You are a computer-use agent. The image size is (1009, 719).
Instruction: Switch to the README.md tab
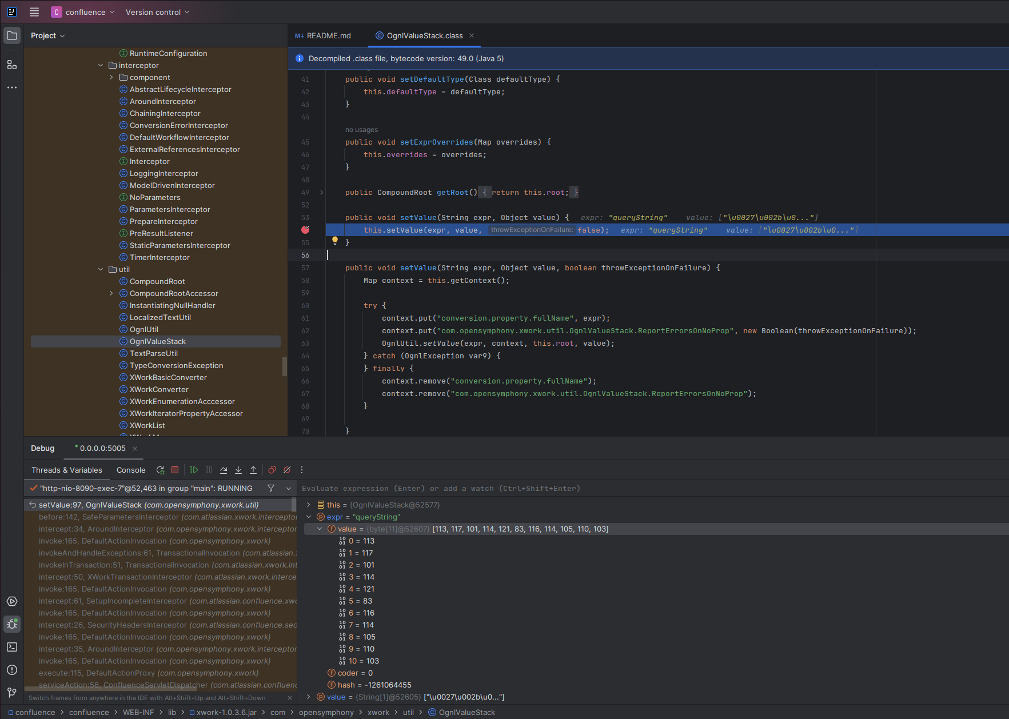click(323, 35)
